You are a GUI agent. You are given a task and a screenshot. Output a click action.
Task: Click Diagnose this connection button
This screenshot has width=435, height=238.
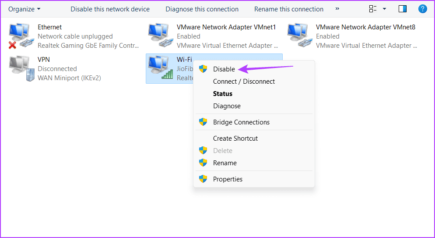pyautogui.click(x=202, y=9)
